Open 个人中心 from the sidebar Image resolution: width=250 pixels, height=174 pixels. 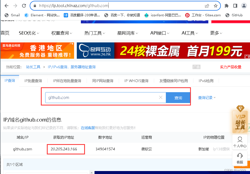pyautogui.click(x=240, y=142)
